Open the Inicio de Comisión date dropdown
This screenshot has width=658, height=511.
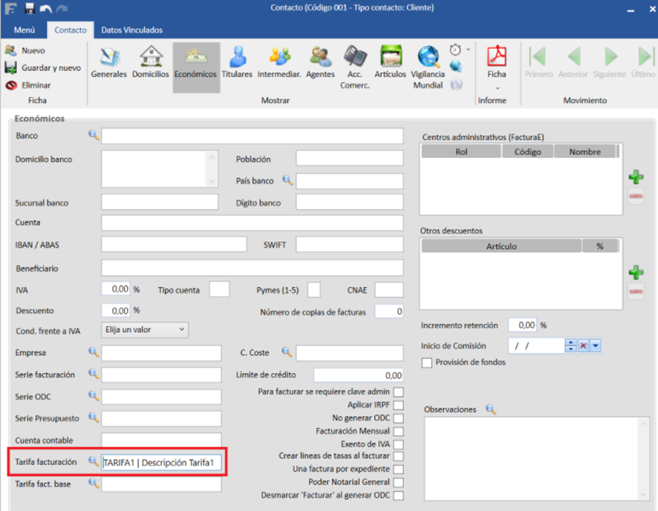tap(596, 346)
